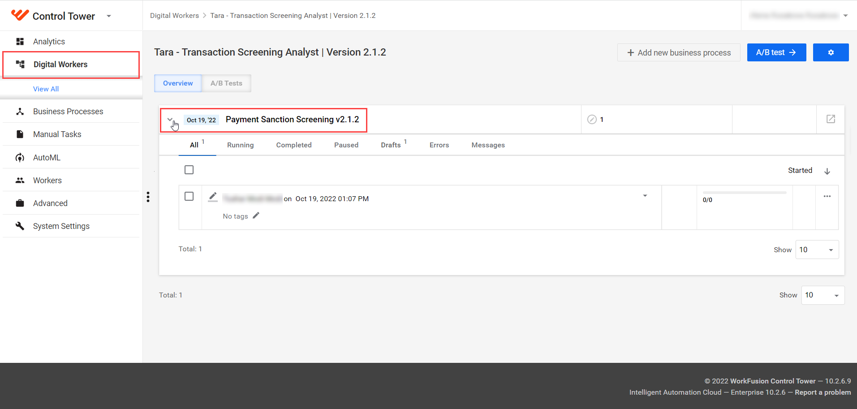This screenshot has width=857, height=409.
Task: Click the Tara breadcrumb text
Action: (x=293, y=16)
